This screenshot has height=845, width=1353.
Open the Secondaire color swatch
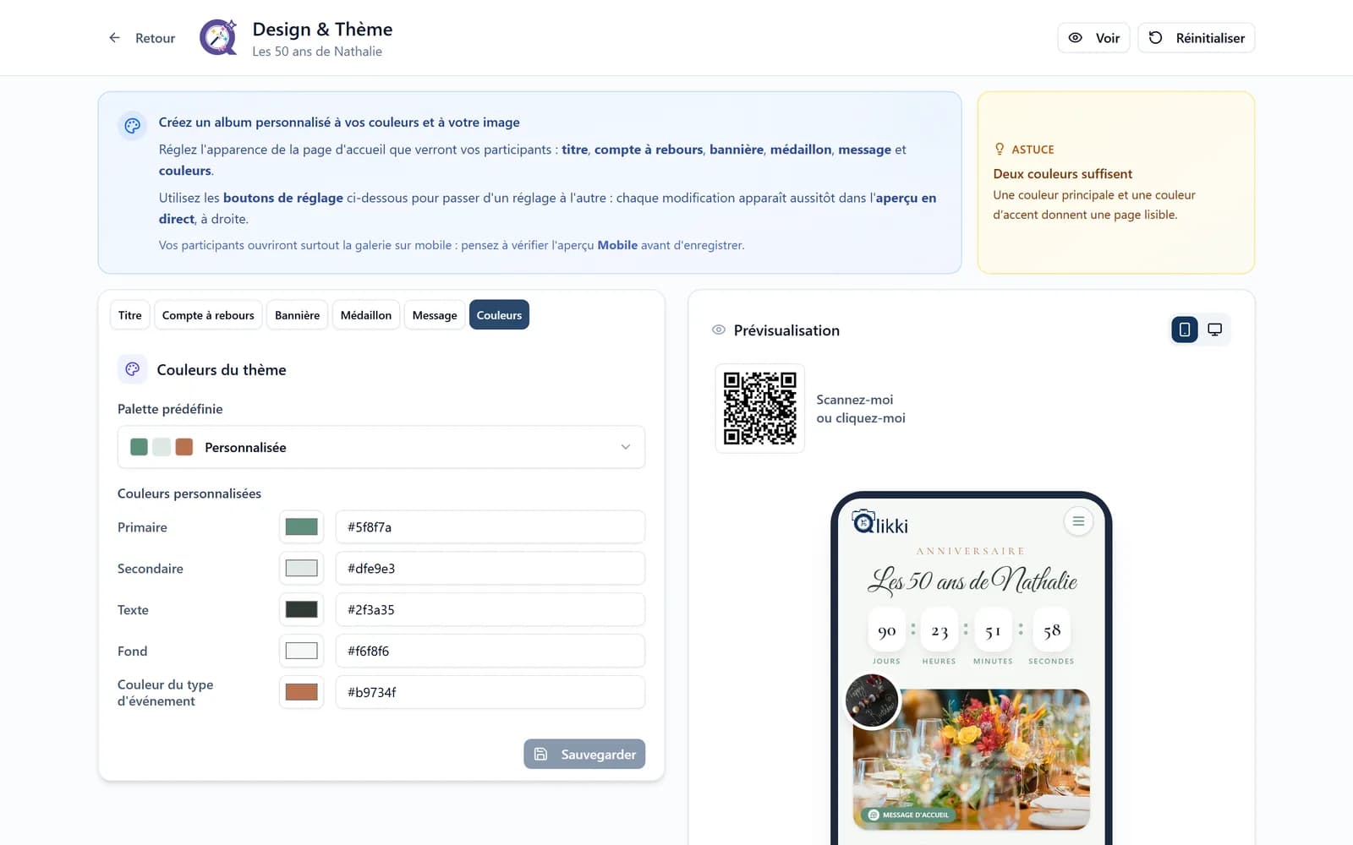point(302,569)
